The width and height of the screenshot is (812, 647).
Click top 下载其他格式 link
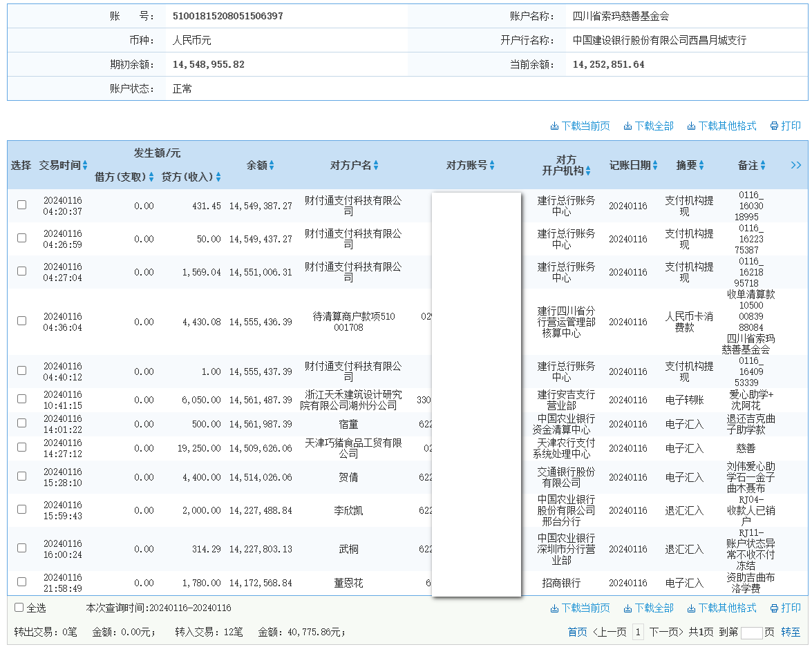click(722, 126)
